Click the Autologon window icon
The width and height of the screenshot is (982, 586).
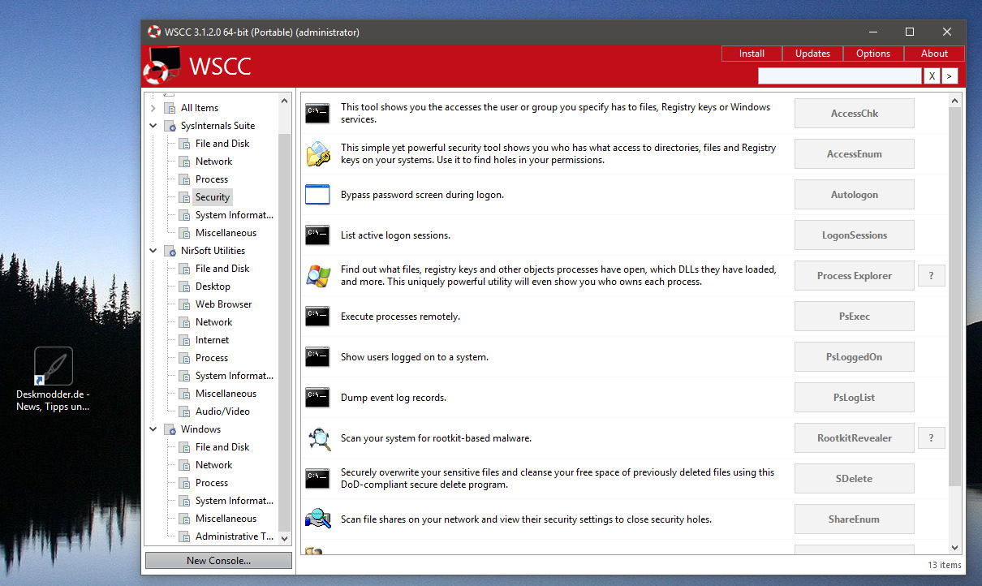point(317,195)
